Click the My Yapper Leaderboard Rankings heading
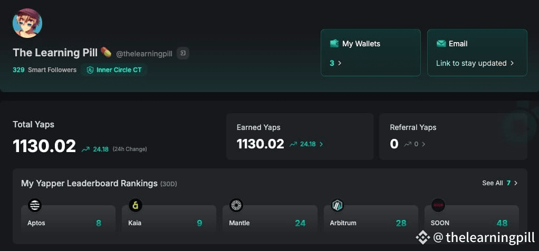Viewport: 539px width, 251px height. pyautogui.click(x=89, y=184)
